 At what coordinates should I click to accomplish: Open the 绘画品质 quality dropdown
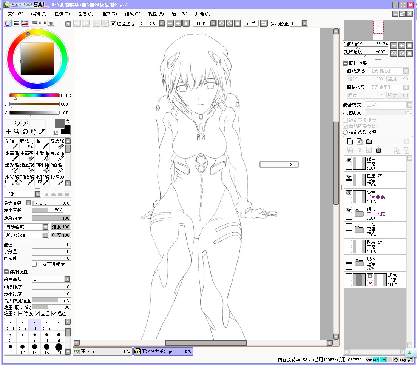67,279
